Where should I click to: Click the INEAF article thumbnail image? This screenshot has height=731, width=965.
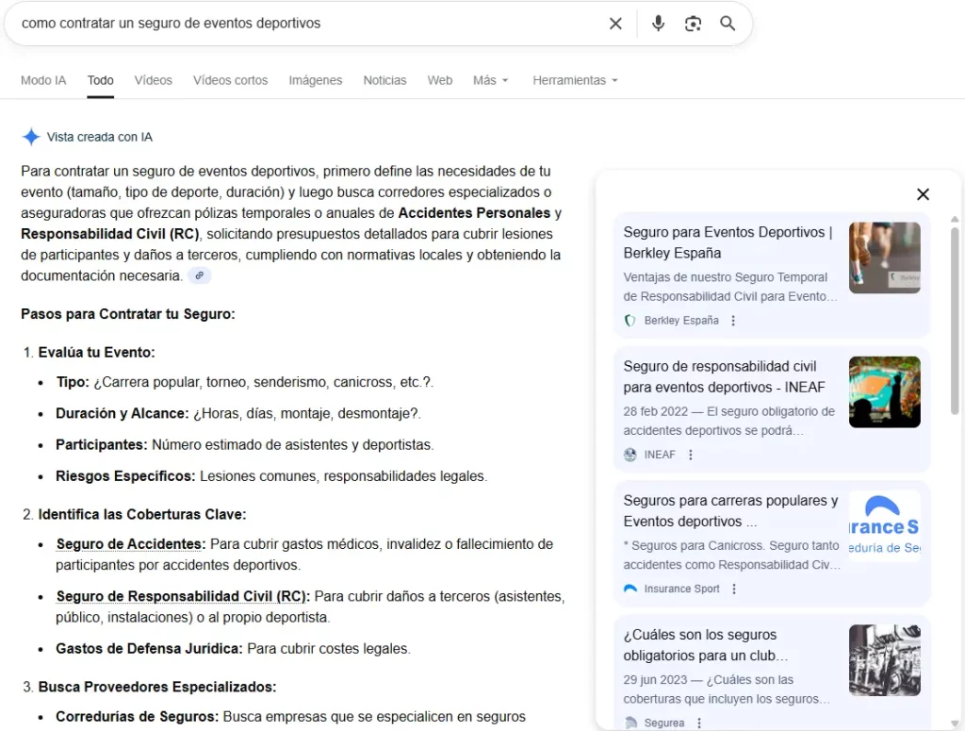coord(884,392)
